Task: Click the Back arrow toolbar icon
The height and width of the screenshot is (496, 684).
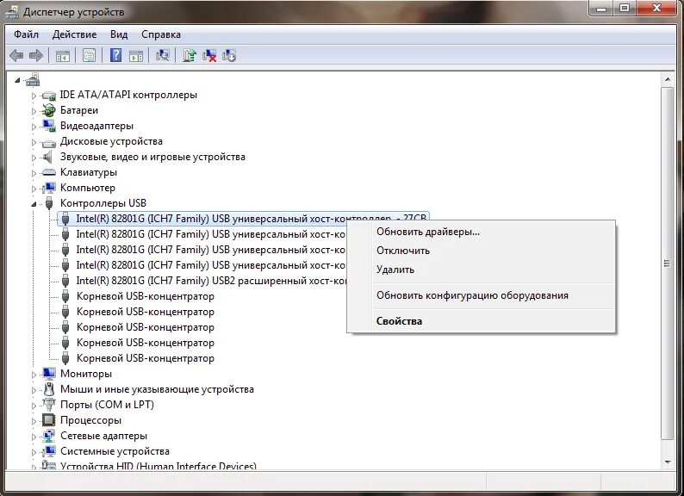Action: tap(16, 55)
